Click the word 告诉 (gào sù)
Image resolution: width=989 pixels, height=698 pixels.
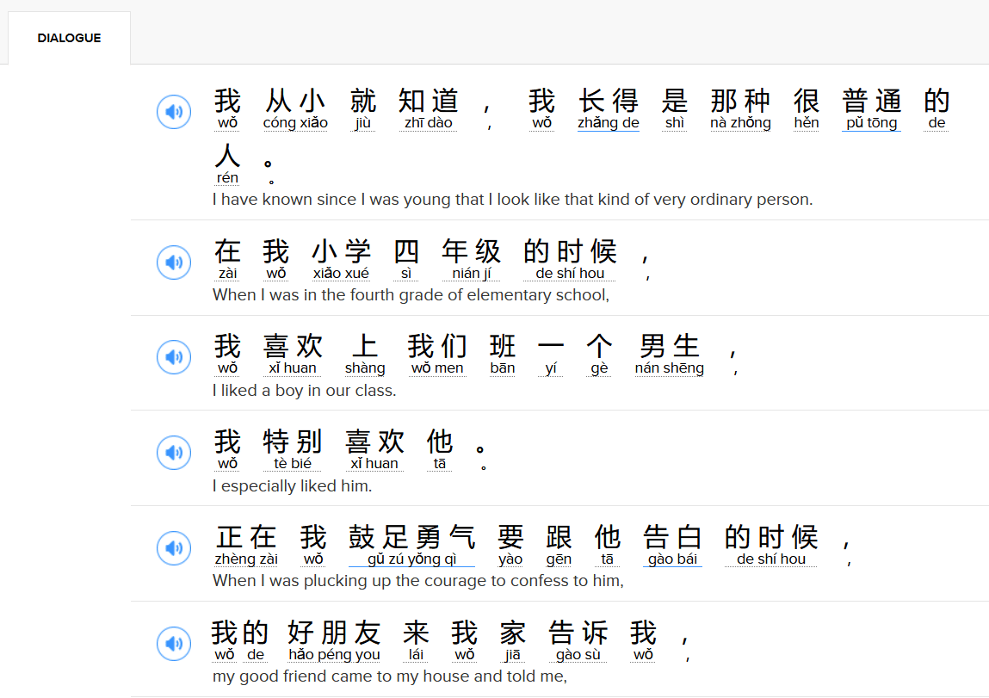click(578, 634)
